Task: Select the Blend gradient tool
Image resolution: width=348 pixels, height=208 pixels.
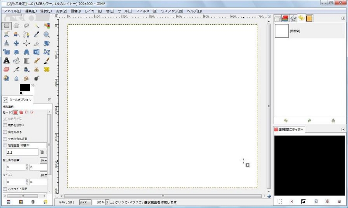Action: tap(27, 60)
